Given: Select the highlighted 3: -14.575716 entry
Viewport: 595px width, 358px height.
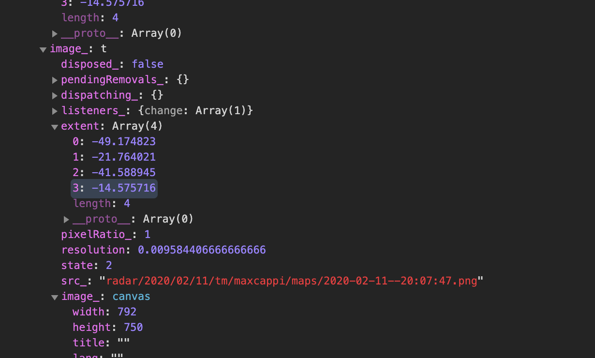Looking at the screenshot, I should tap(114, 188).
